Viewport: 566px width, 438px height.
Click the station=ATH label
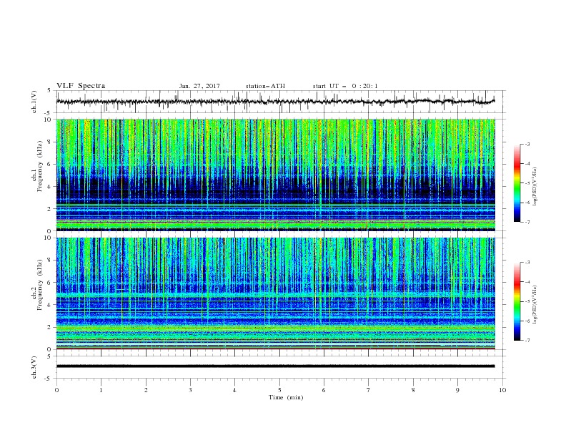tap(265, 86)
